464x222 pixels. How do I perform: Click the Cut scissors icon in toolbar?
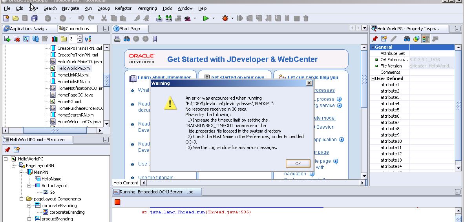coord(104,18)
